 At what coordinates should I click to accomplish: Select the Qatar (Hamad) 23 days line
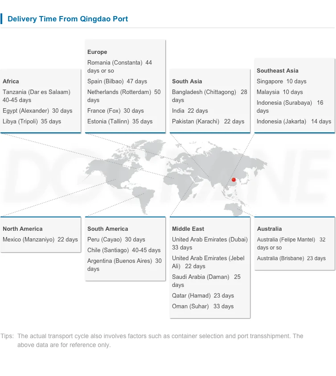point(203,296)
